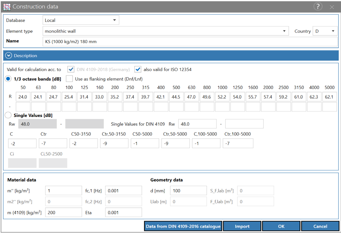
Task: Click the Single Values Rw field
Action: coord(37,124)
